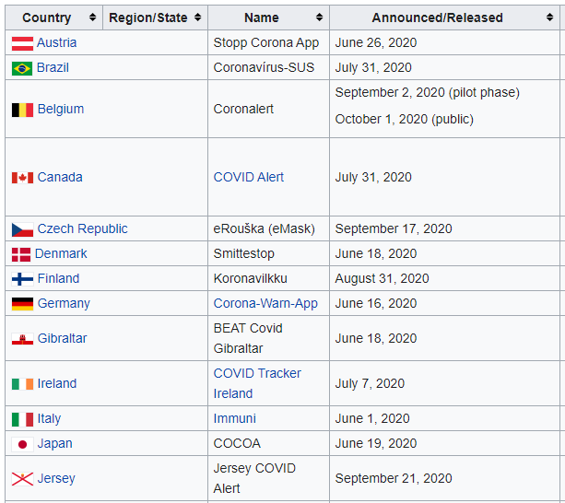Click the Czech Republic flag icon

coord(22,229)
